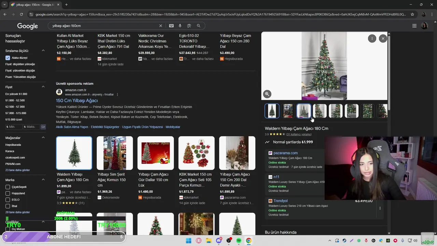Open a new browser tab
Screen dimensions: 437x246
[66, 4]
